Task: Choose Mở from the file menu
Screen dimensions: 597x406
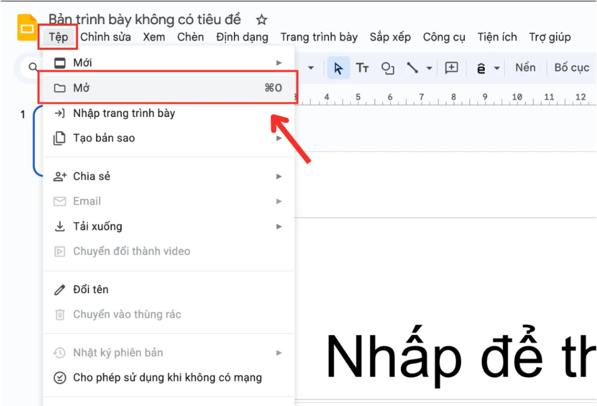Action: click(x=168, y=88)
